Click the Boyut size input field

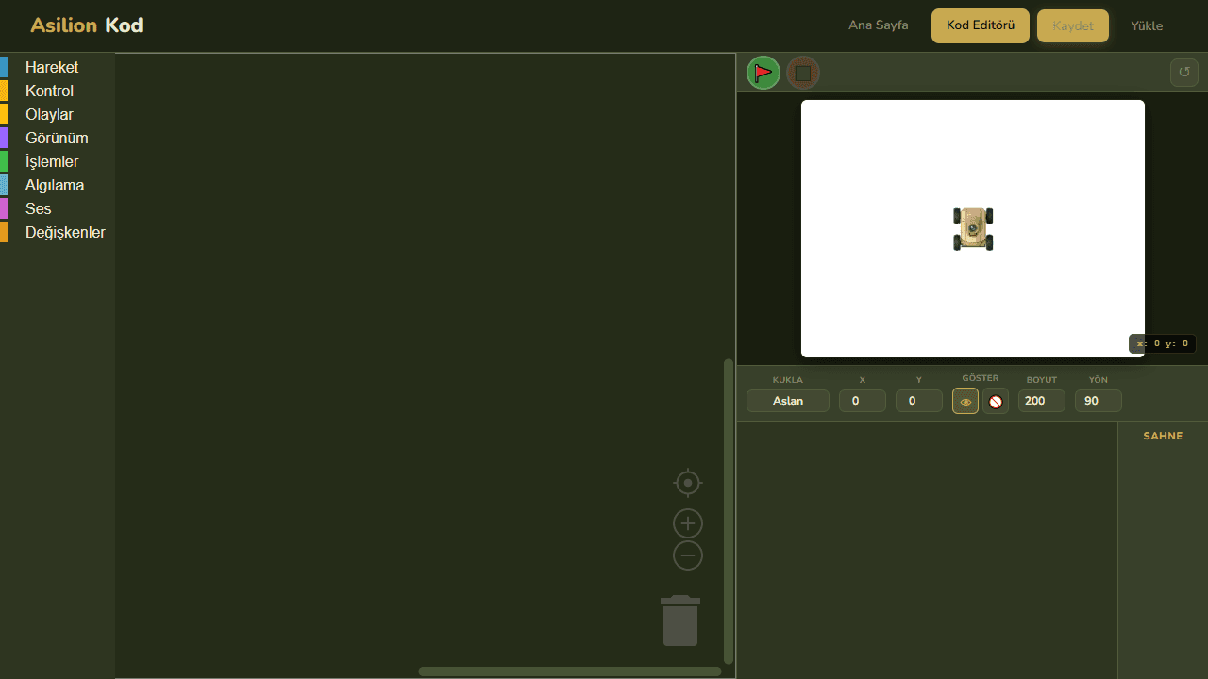pyautogui.click(x=1041, y=401)
